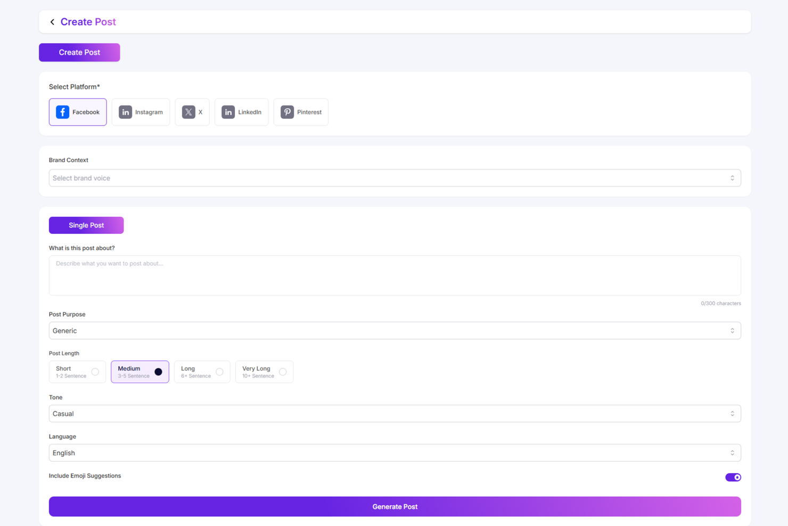
Task: Select the Facebook platform icon
Action: (77, 112)
